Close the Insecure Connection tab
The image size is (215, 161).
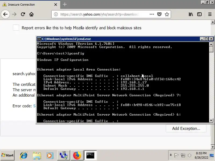coord(56,5)
